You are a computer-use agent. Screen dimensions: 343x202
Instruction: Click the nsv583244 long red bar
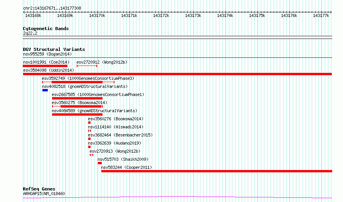pyautogui.click(x=217, y=171)
